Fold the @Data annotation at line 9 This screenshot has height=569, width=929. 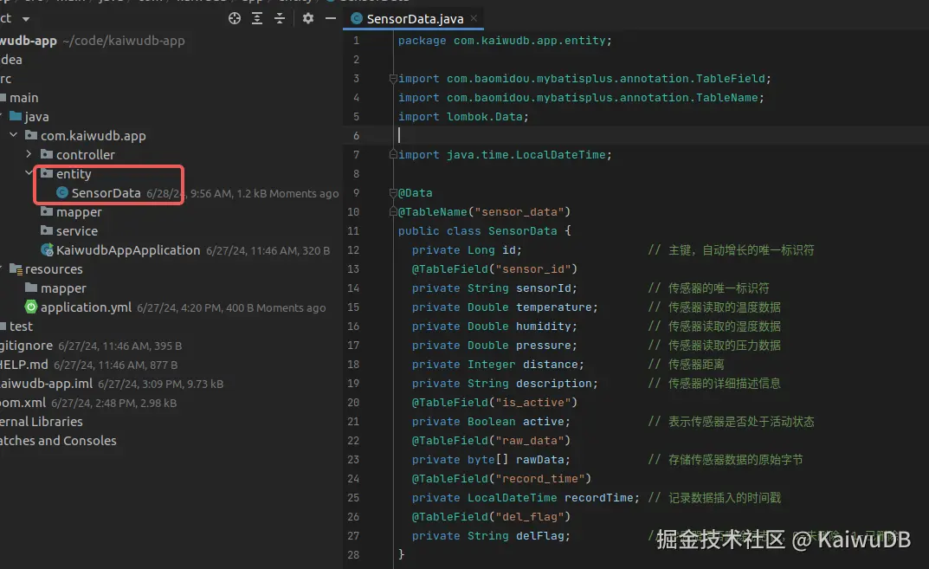pos(393,192)
